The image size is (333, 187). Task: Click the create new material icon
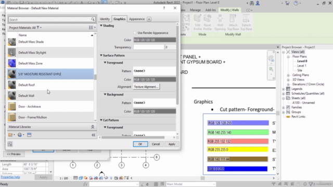pos(20,135)
